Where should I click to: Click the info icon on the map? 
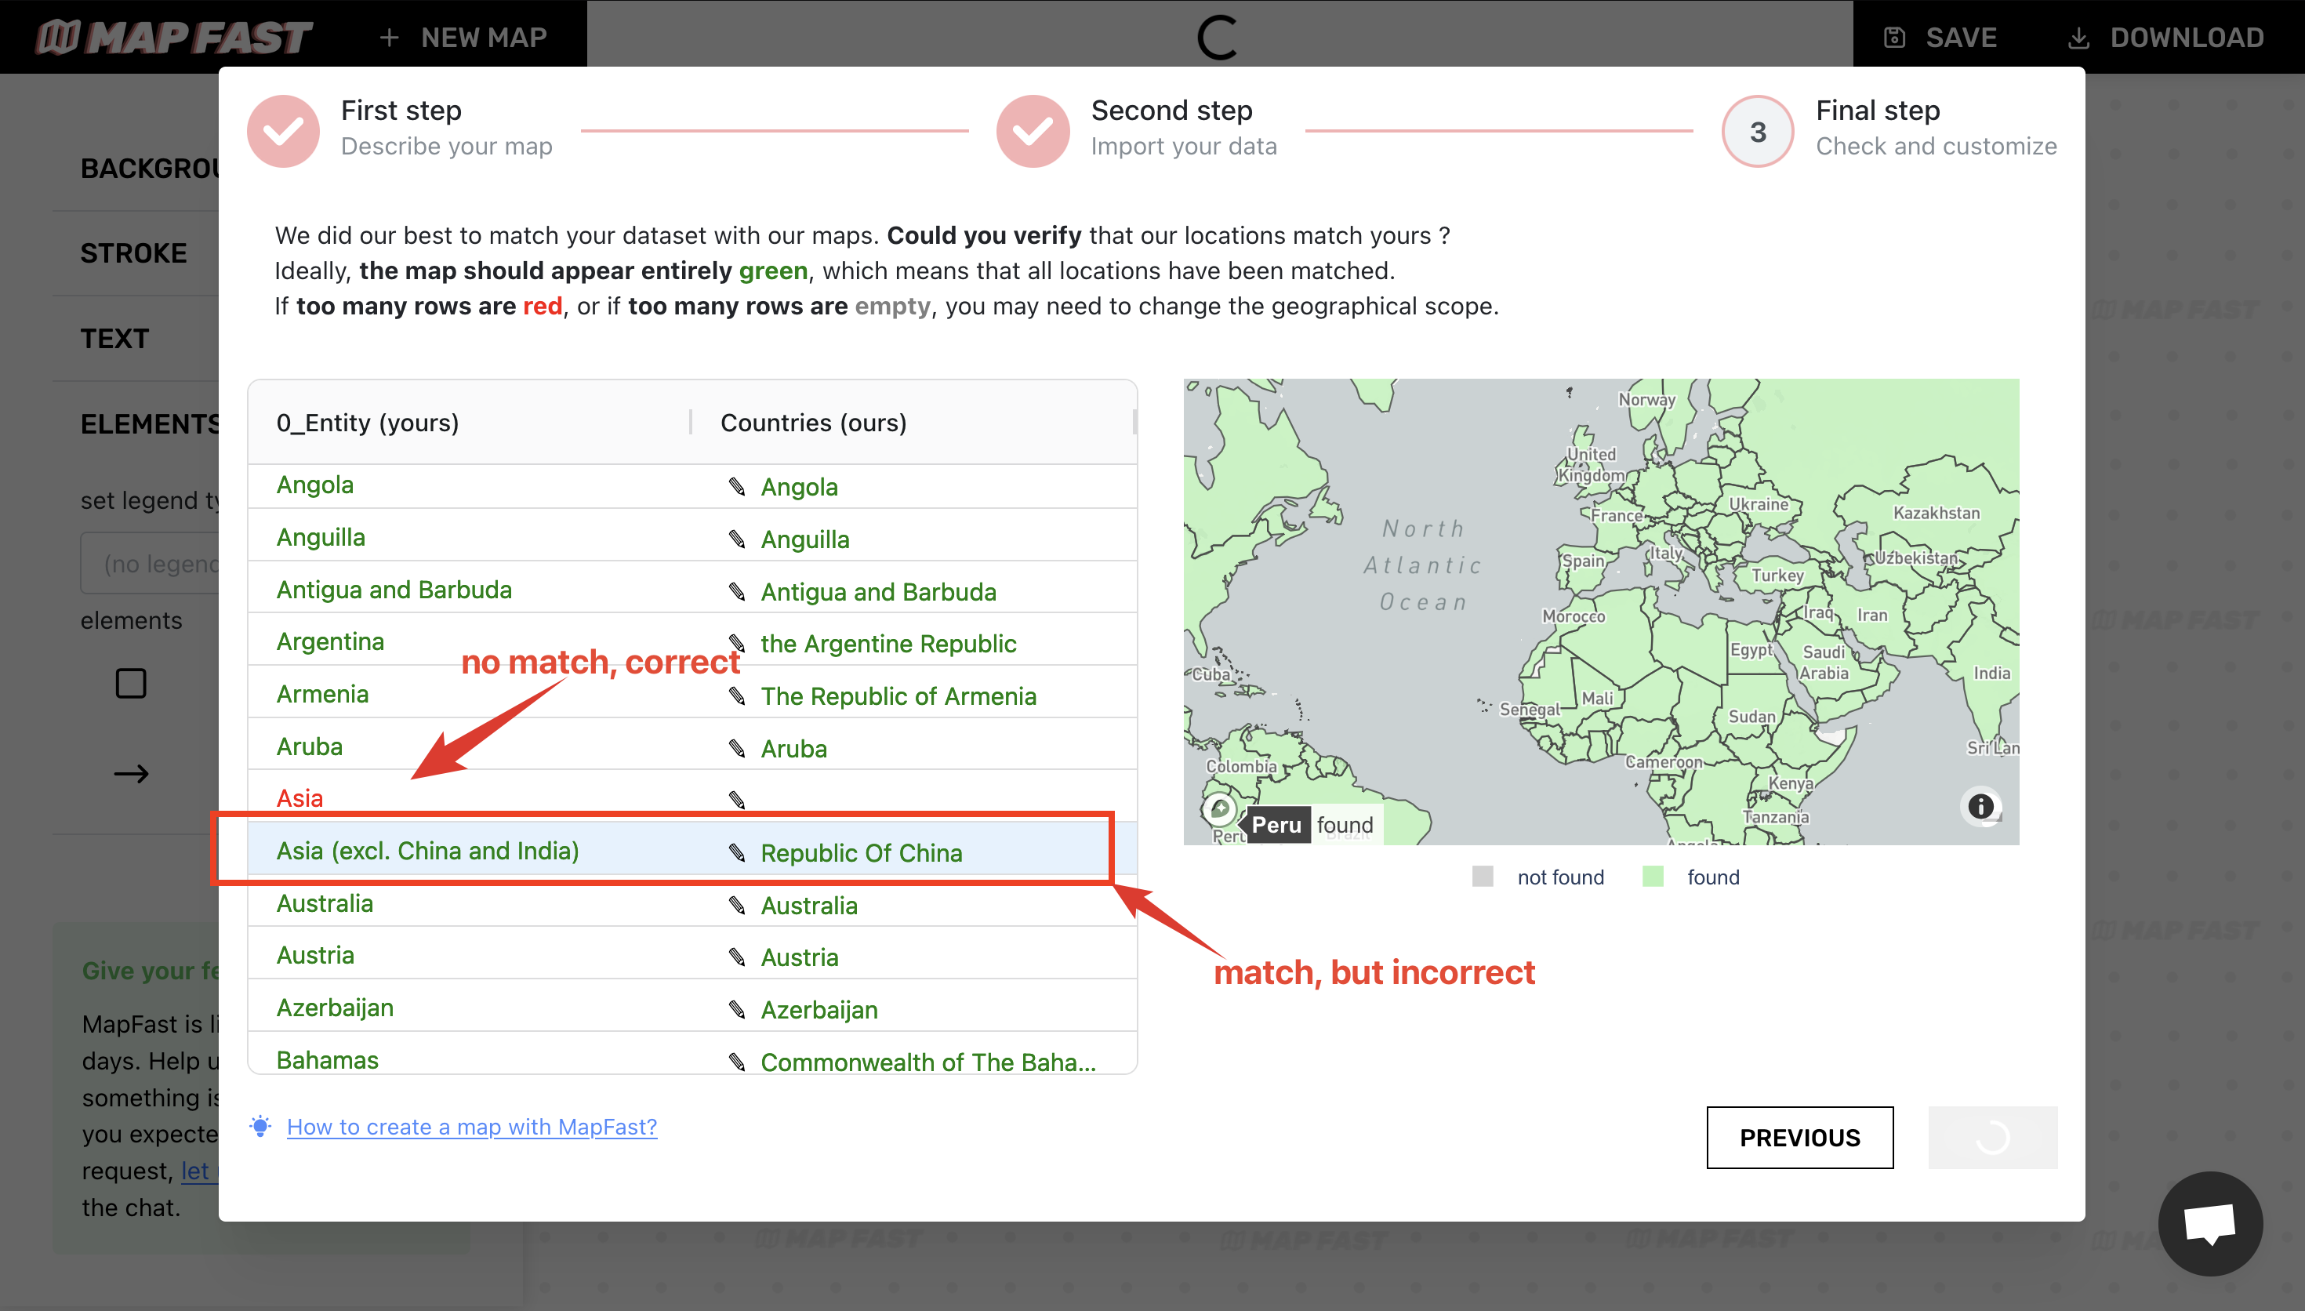[x=1977, y=808]
